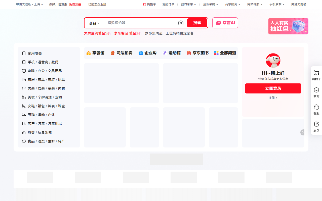The image size is (322, 201).
Task: Open the 反馈 feedback edit icon
Action: [x=316, y=124]
